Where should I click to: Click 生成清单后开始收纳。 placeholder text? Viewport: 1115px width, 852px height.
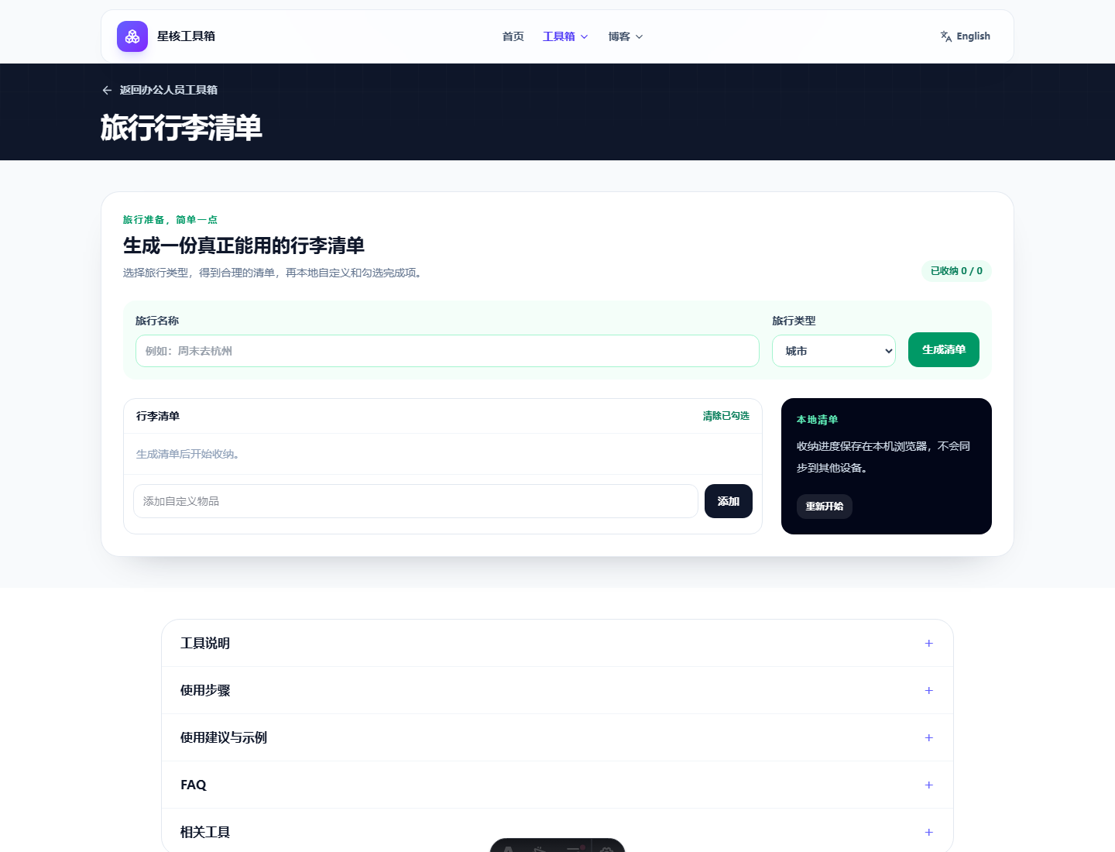[x=190, y=454]
